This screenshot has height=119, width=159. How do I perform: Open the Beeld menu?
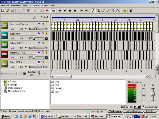pyautogui.click(x=25, y=6)
